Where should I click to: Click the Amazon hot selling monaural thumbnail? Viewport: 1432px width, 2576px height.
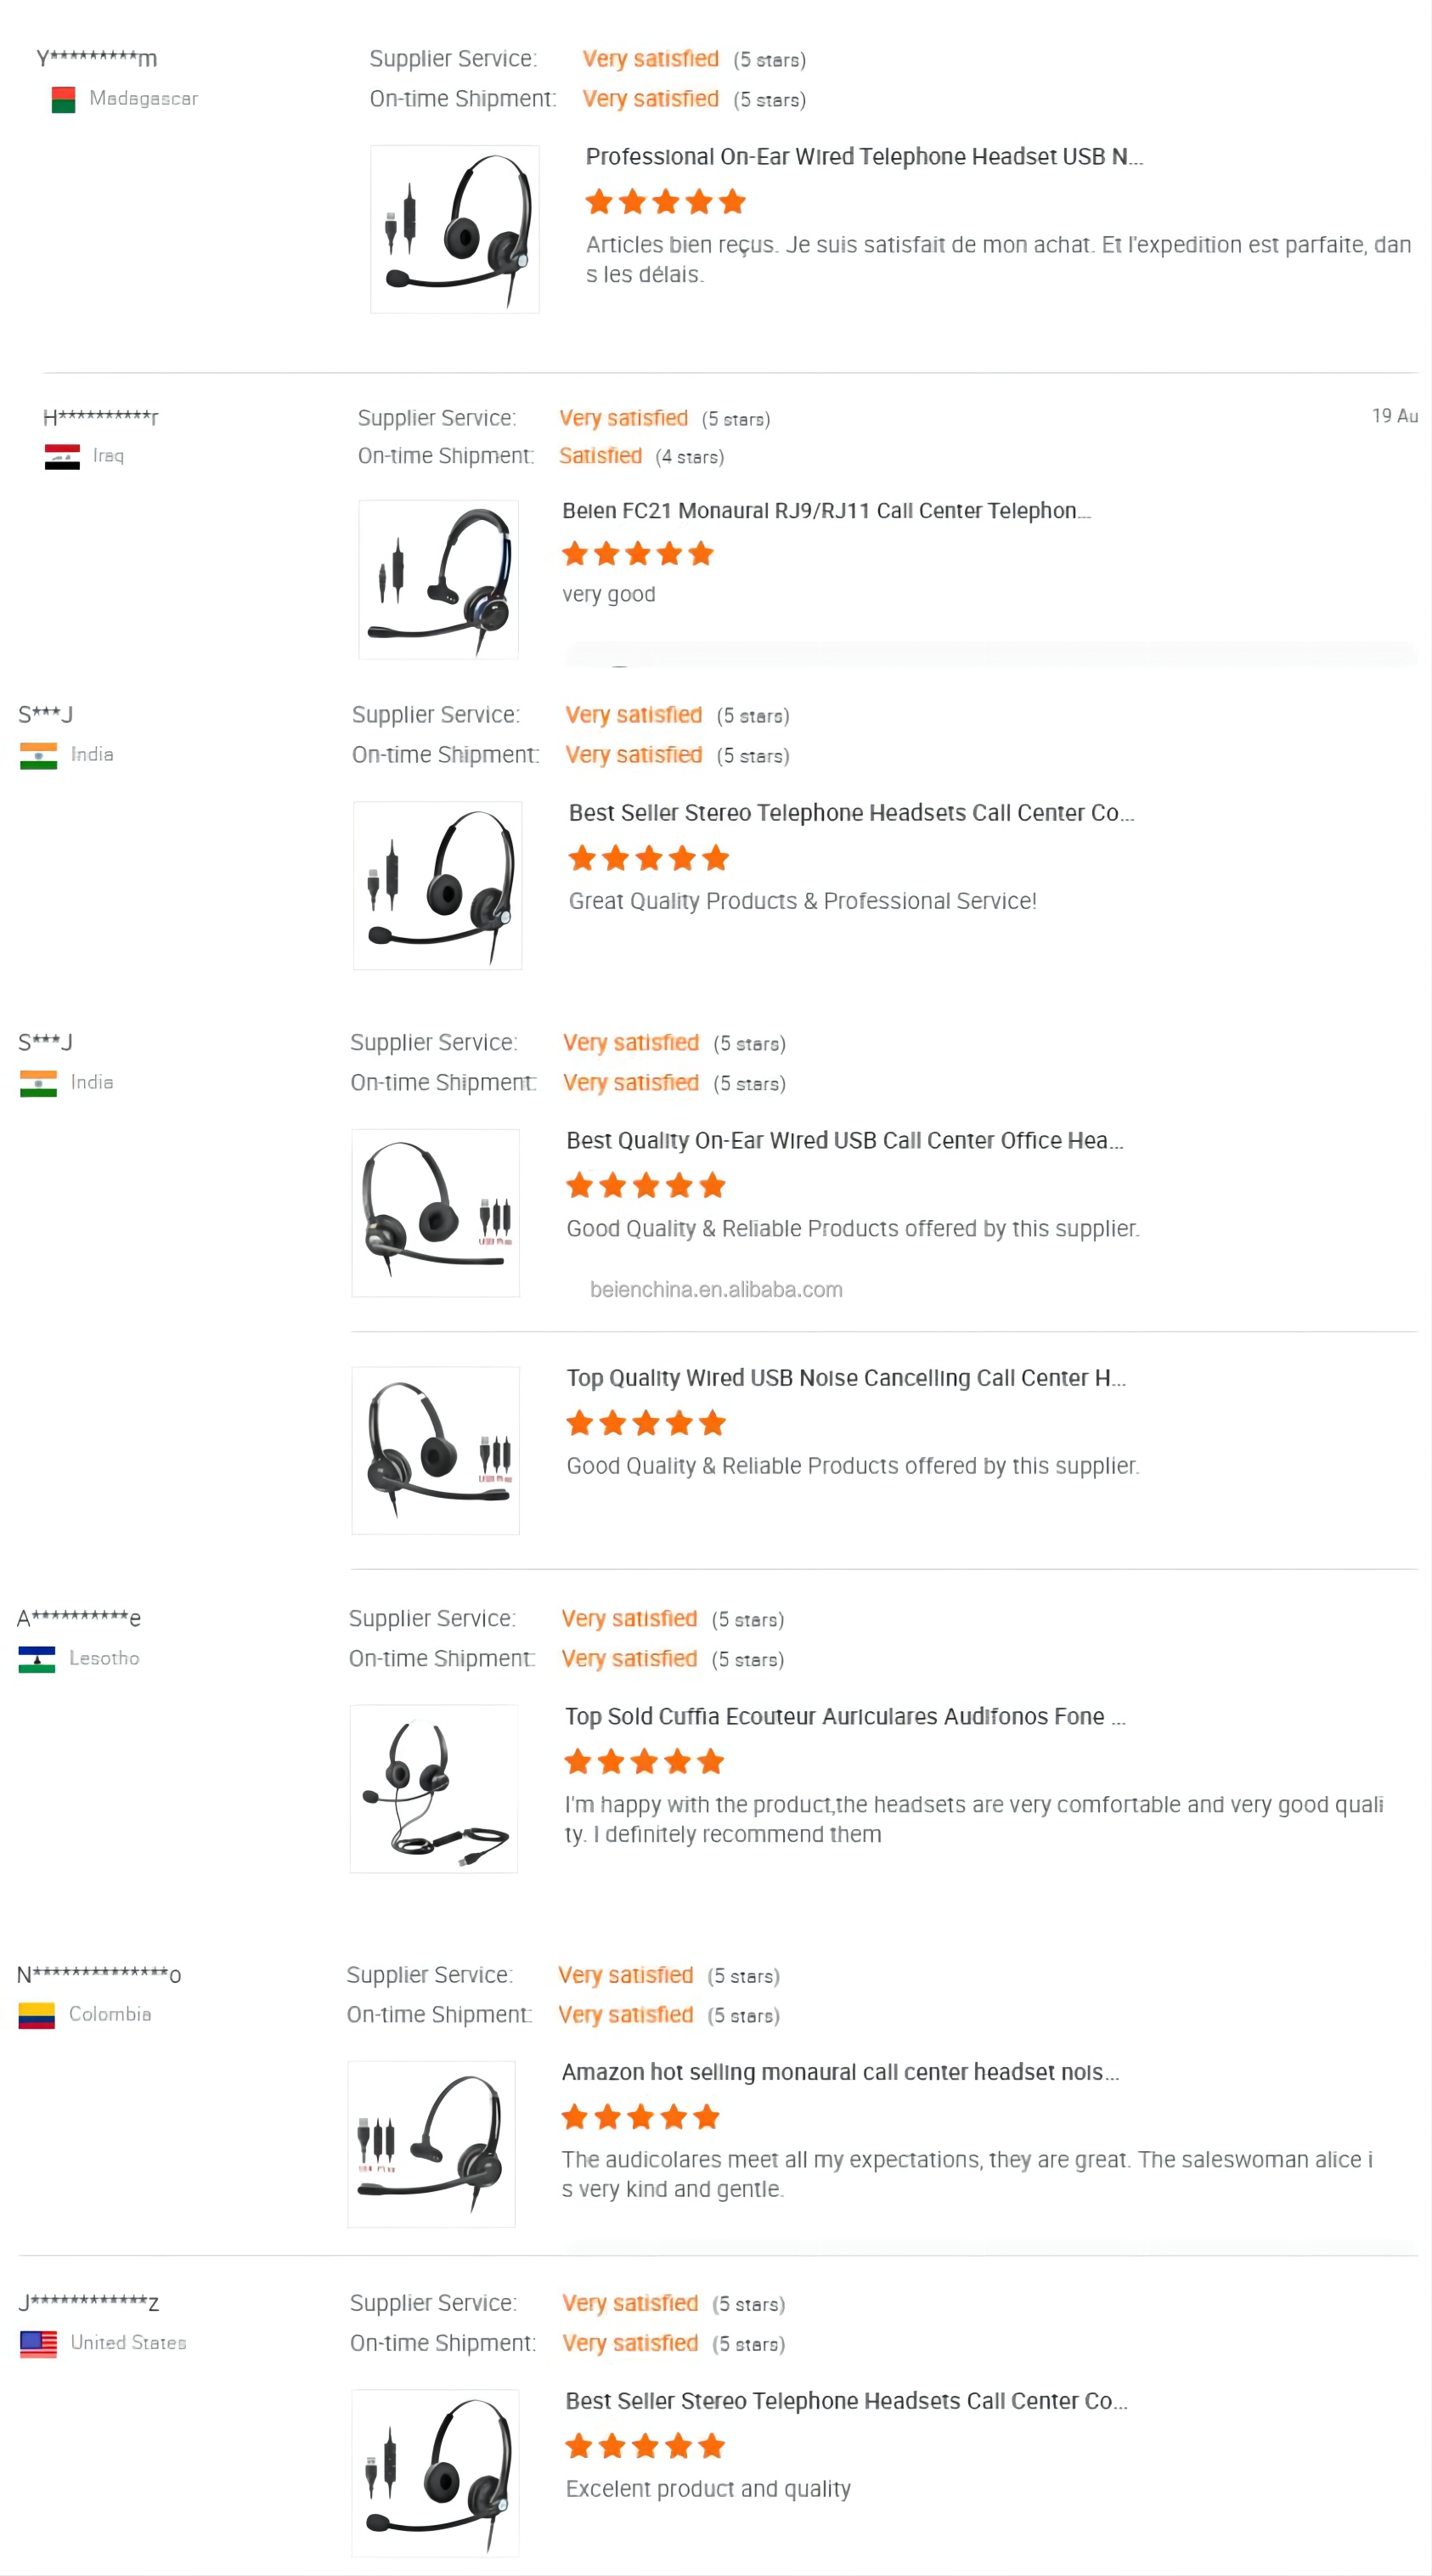click(431, 2144)
